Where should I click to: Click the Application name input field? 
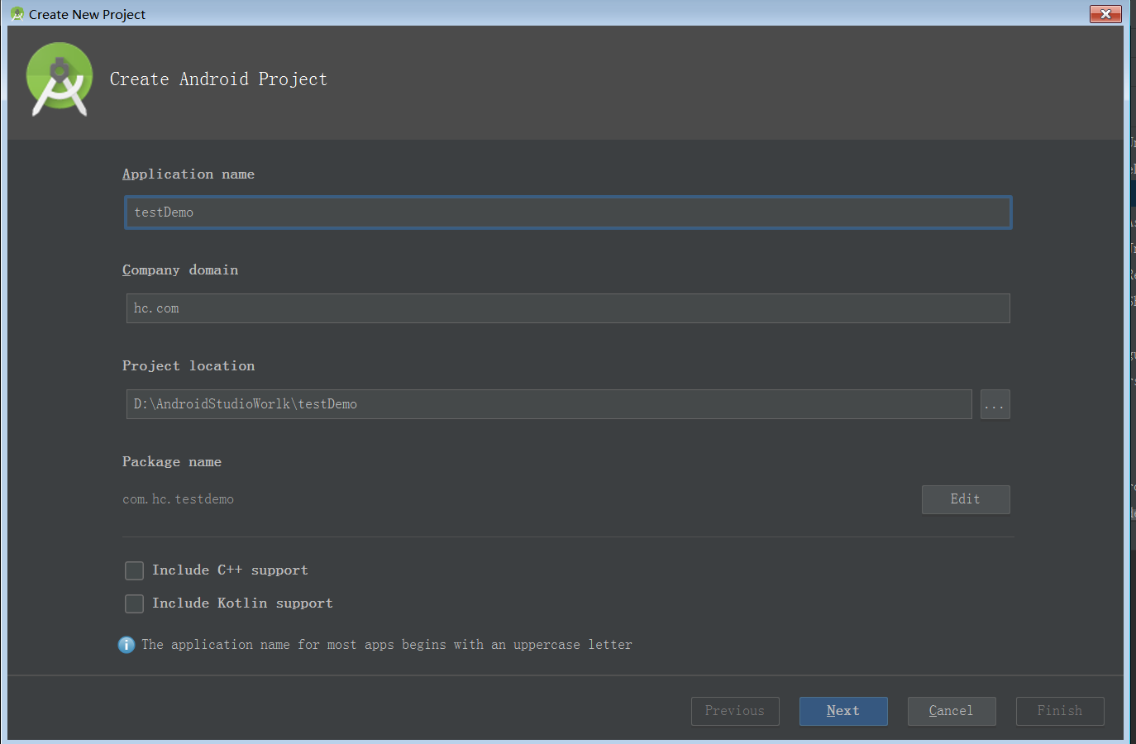[568, 212]
